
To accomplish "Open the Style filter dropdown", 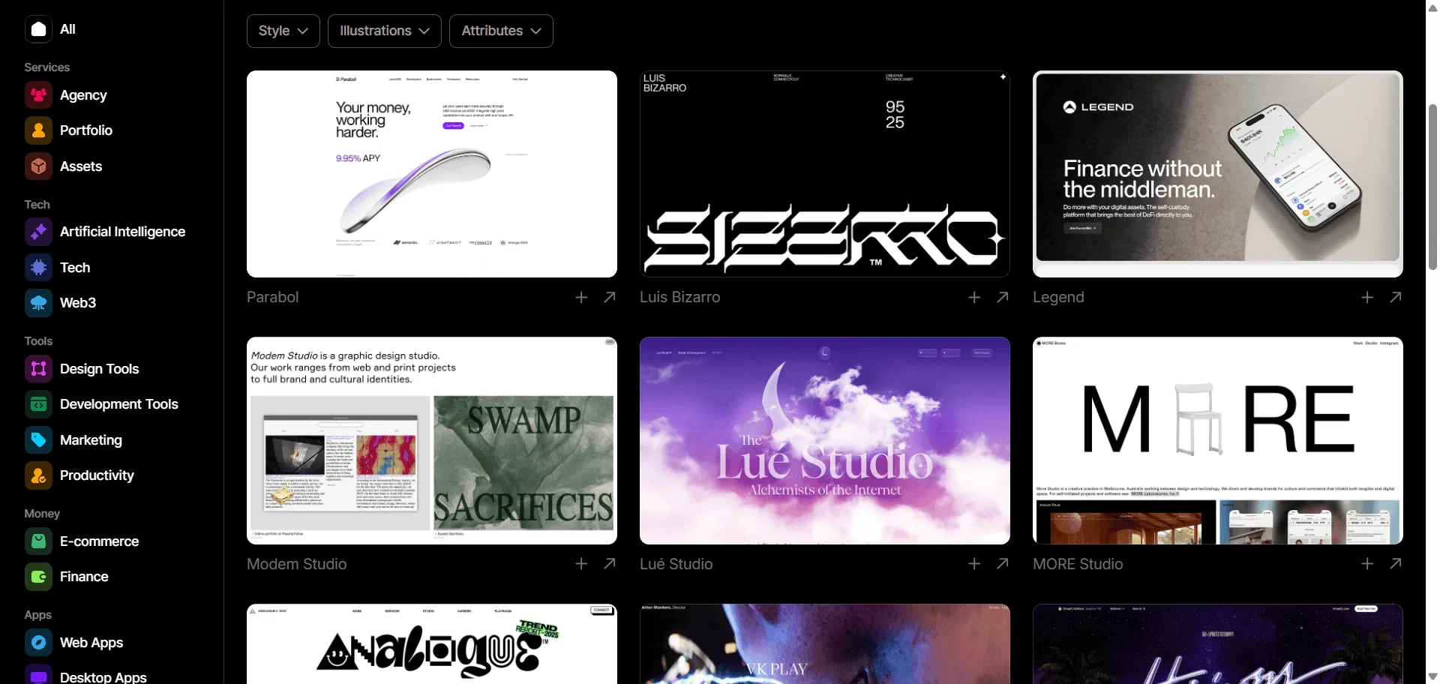I will pyautogui.click(x=283, y=31).
